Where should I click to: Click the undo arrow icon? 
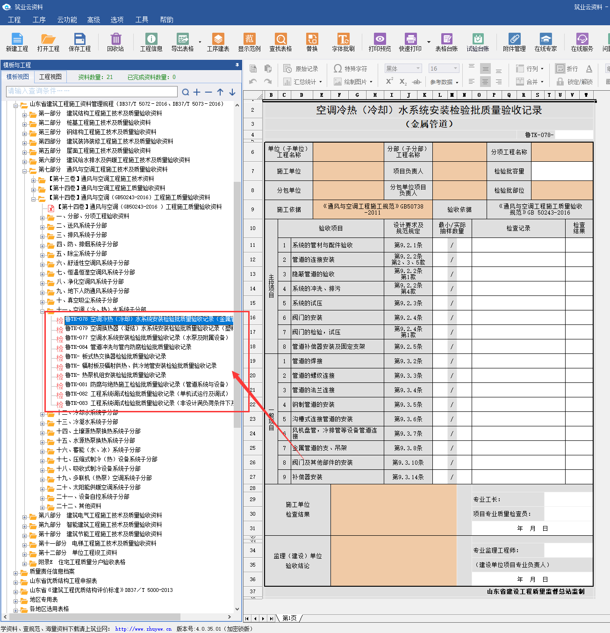(x=253, y=81)
